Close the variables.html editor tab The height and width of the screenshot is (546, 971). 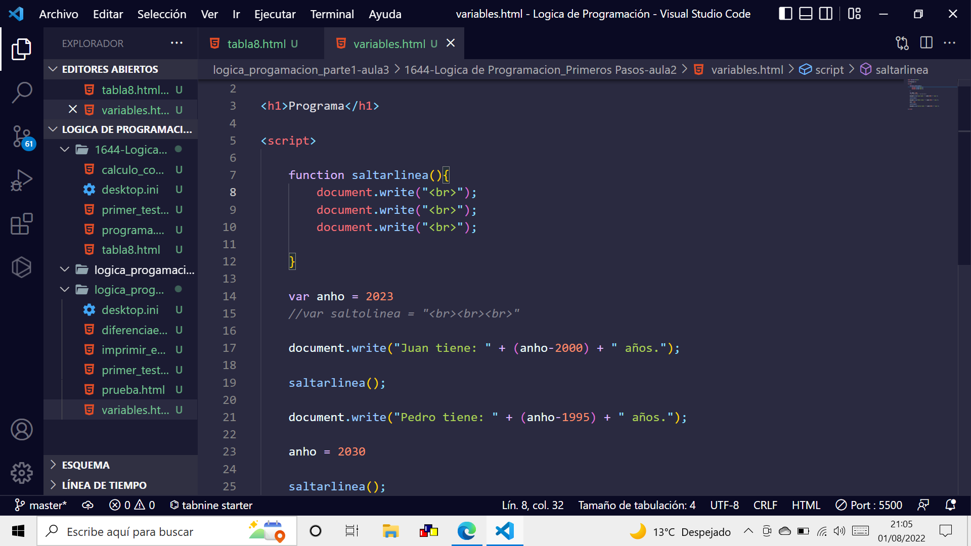coord(451,43)
